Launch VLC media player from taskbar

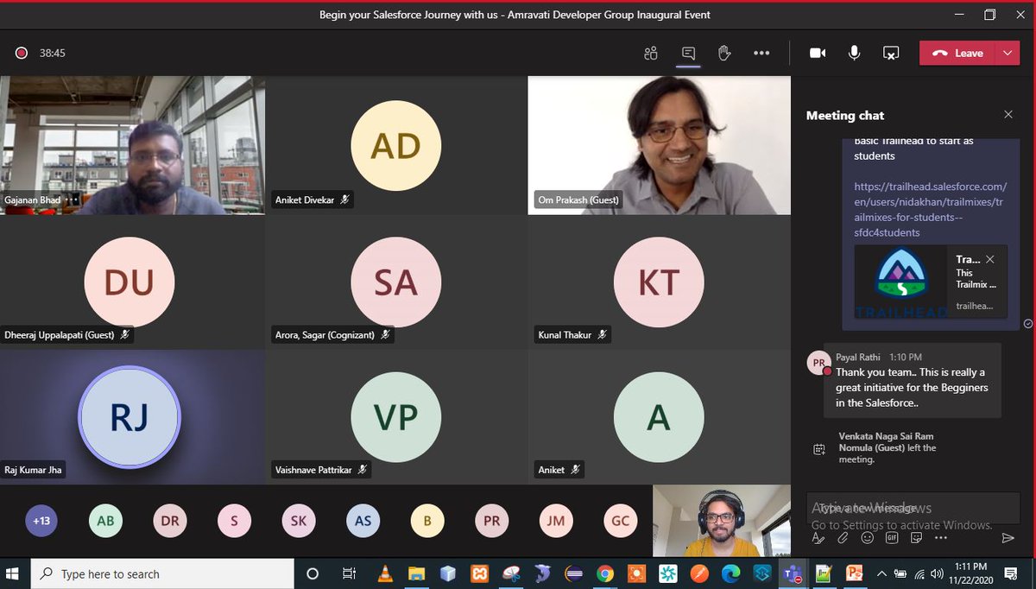(384, 573)
